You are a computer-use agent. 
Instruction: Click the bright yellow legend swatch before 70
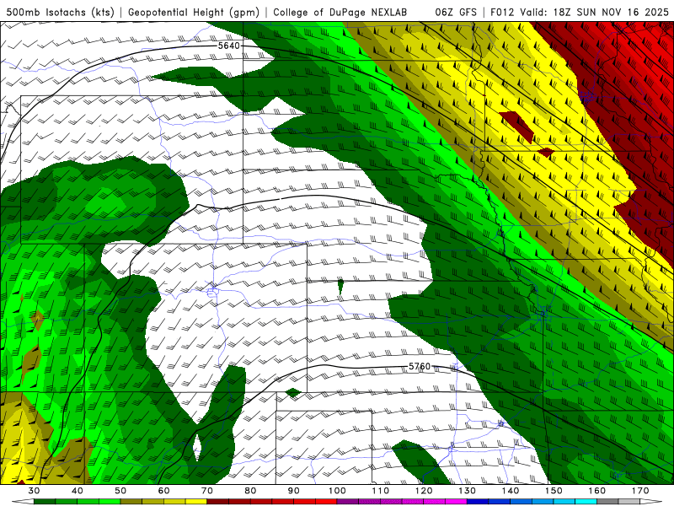(196, 502)
